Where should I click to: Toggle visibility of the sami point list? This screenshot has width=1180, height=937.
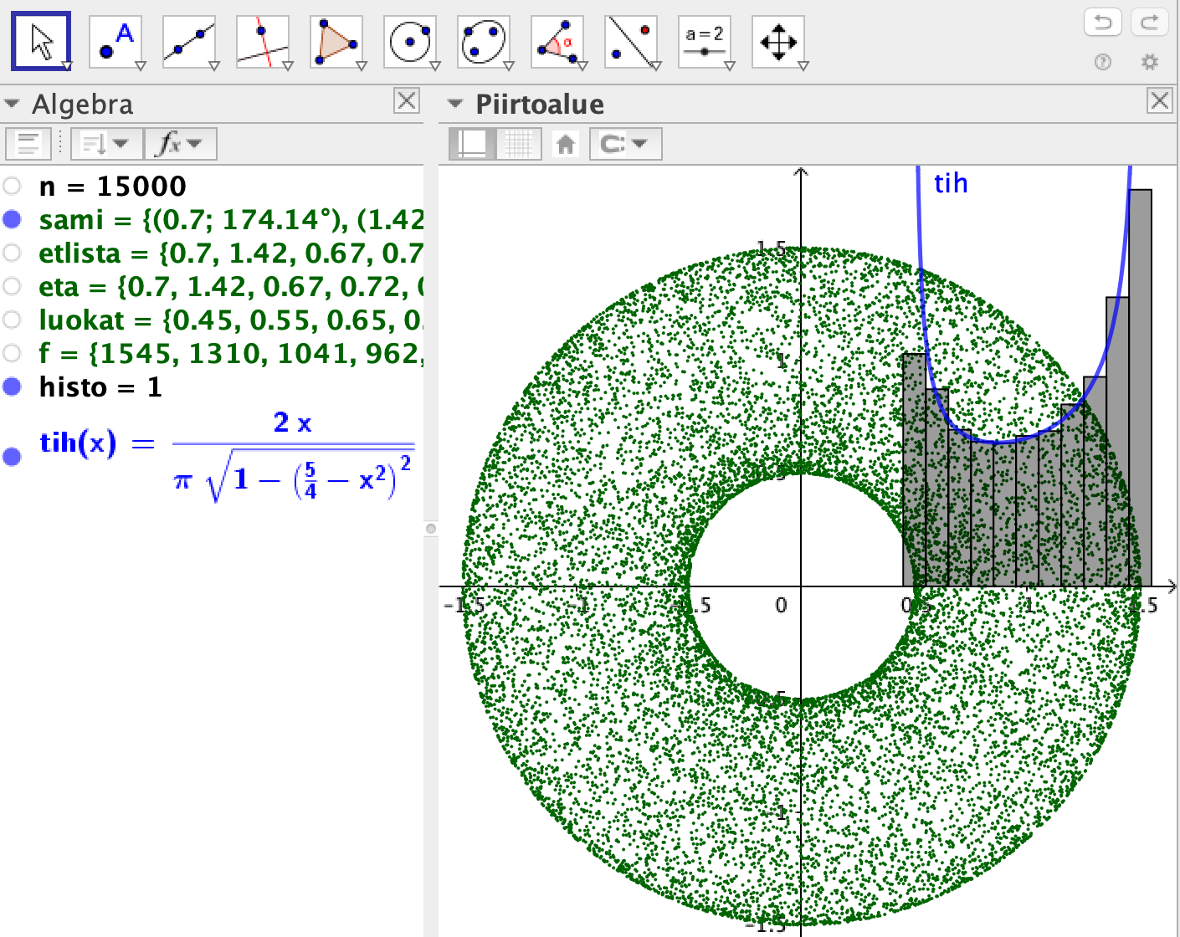(x=12, y=219)
